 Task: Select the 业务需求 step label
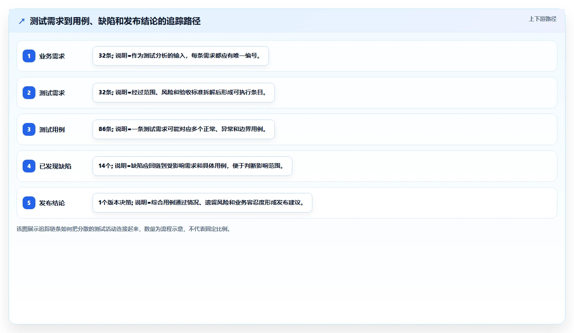52,56
